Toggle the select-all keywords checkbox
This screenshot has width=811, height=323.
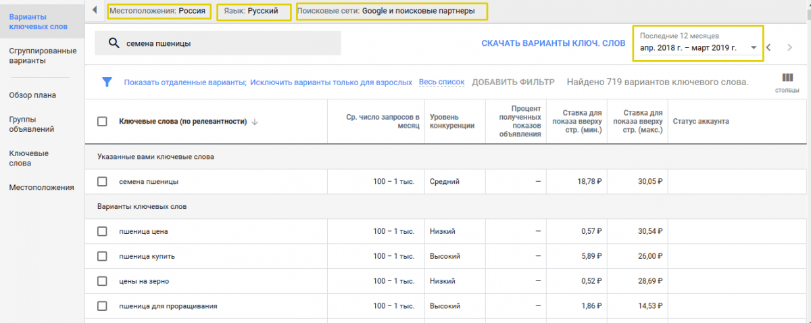coord(102,122)
